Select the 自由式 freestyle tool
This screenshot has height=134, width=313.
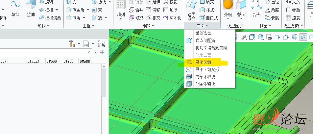coord(208,18)
